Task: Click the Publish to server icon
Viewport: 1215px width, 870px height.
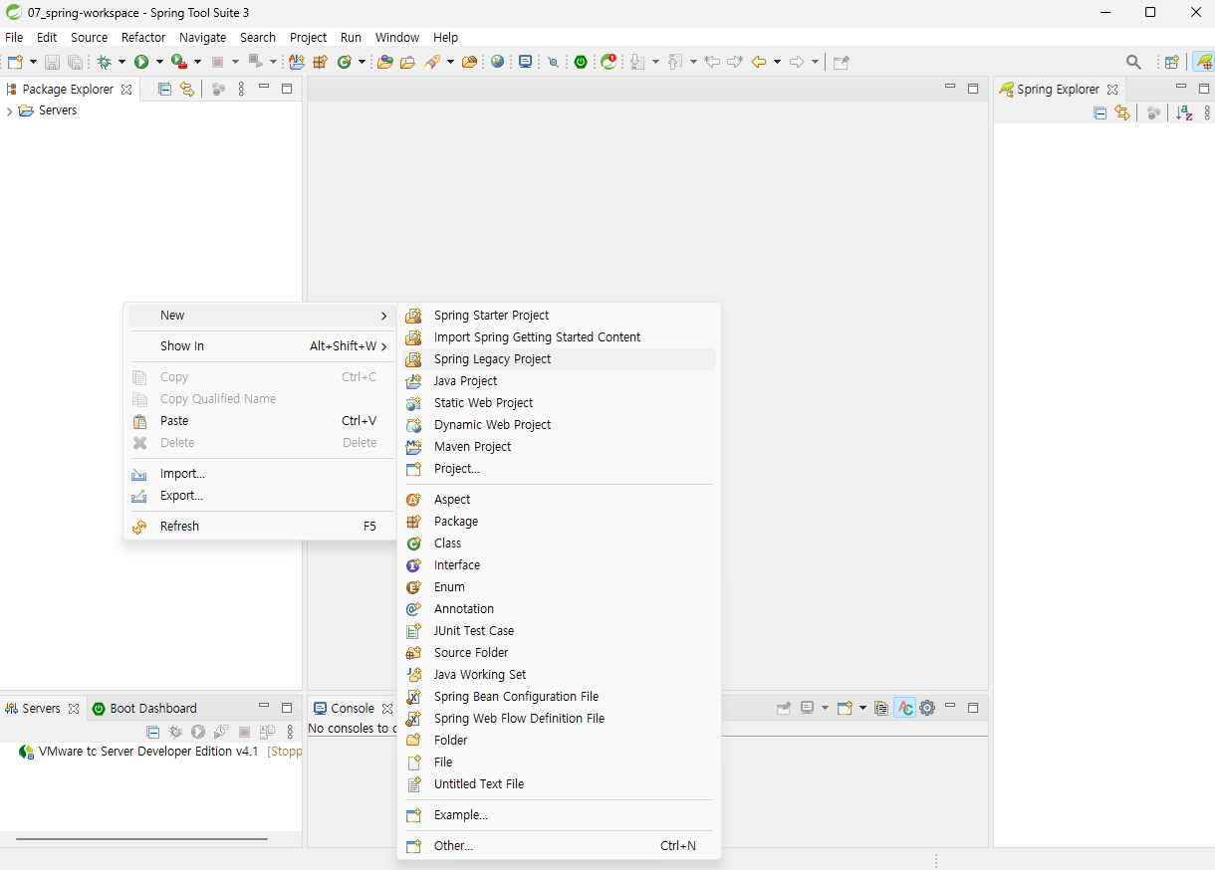Action: [x=267, y=732]
